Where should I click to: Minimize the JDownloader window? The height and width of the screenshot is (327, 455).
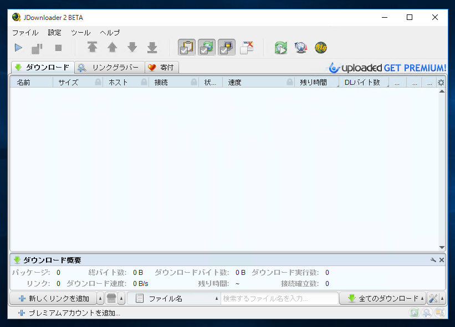(385, 17)
